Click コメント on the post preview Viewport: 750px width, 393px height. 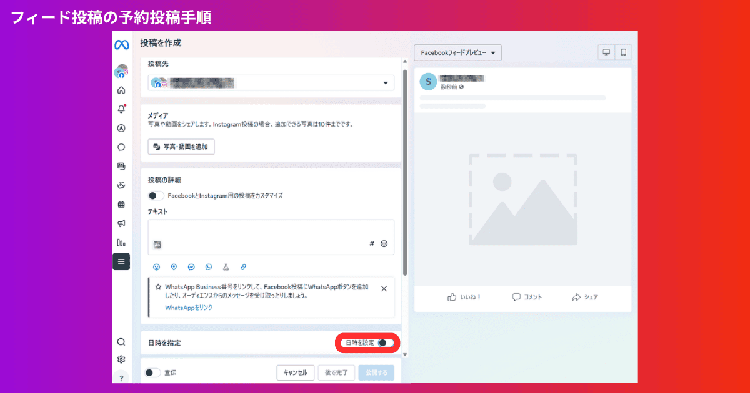click(526, 297)
